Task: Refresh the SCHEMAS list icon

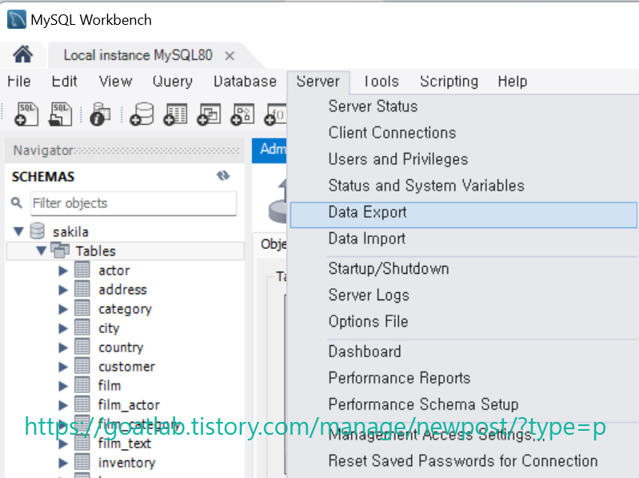Action: pyautogui.click(x=223, y=176)
